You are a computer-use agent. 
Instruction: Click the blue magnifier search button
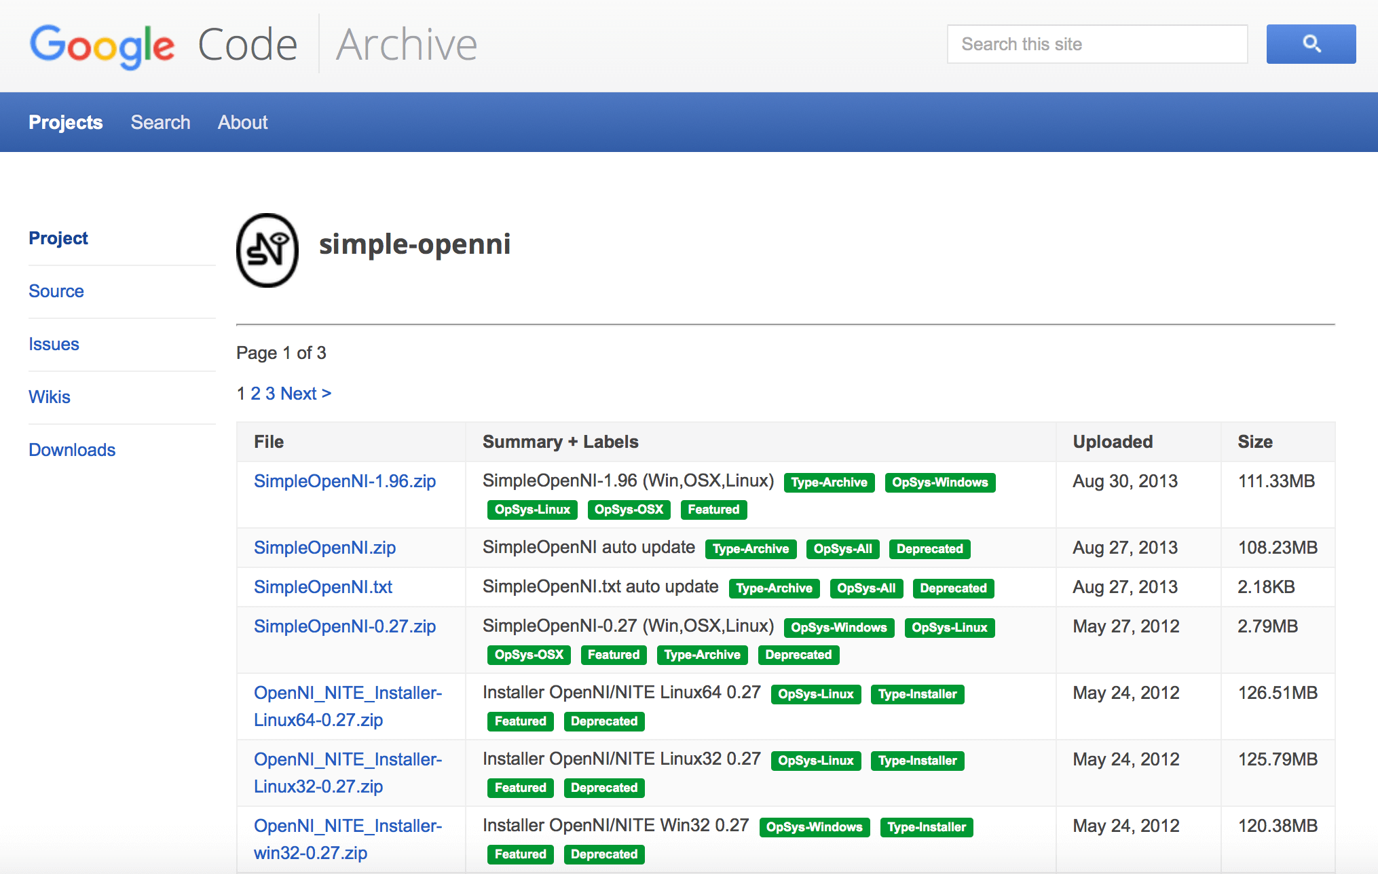(1311, 44)
